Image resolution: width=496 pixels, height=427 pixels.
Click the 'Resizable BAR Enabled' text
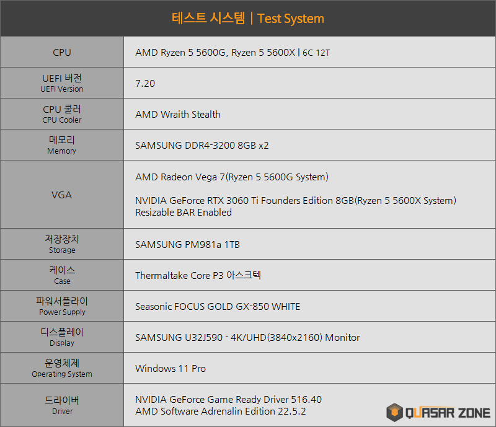pyautogui.click(x=184, y=212)
